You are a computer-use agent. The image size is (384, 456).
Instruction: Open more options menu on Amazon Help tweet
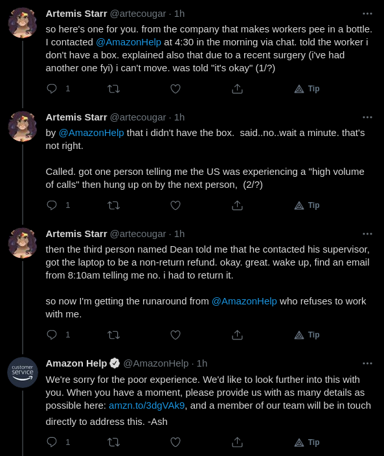(367, 363)
